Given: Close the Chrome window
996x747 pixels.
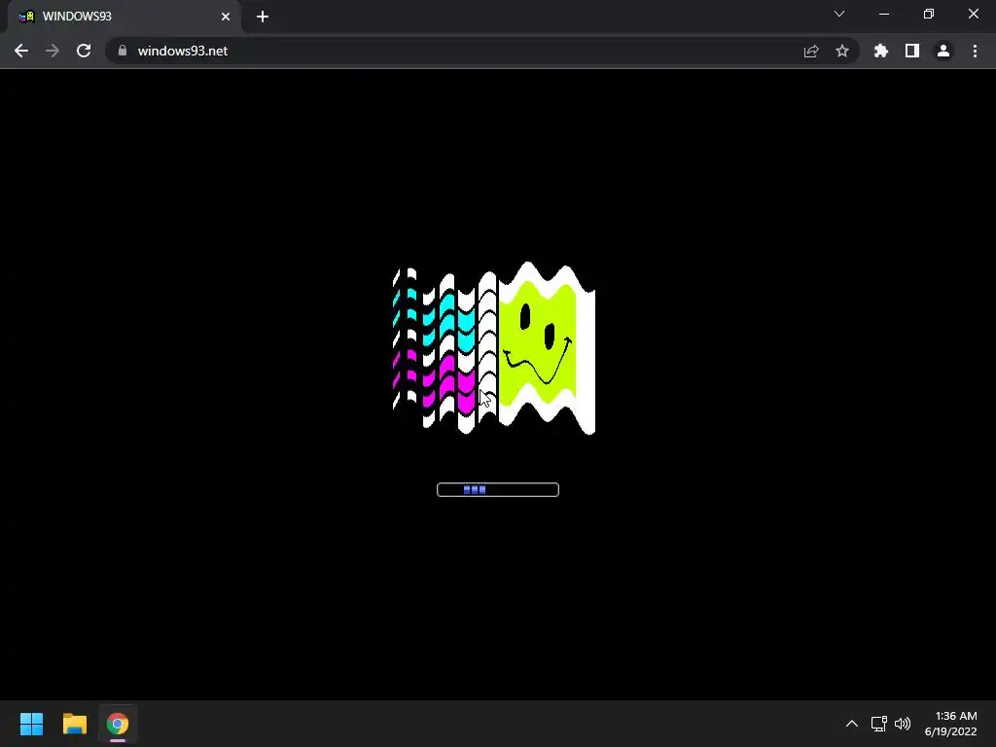Looking at the screenshot, I should [x=973, y=14].
